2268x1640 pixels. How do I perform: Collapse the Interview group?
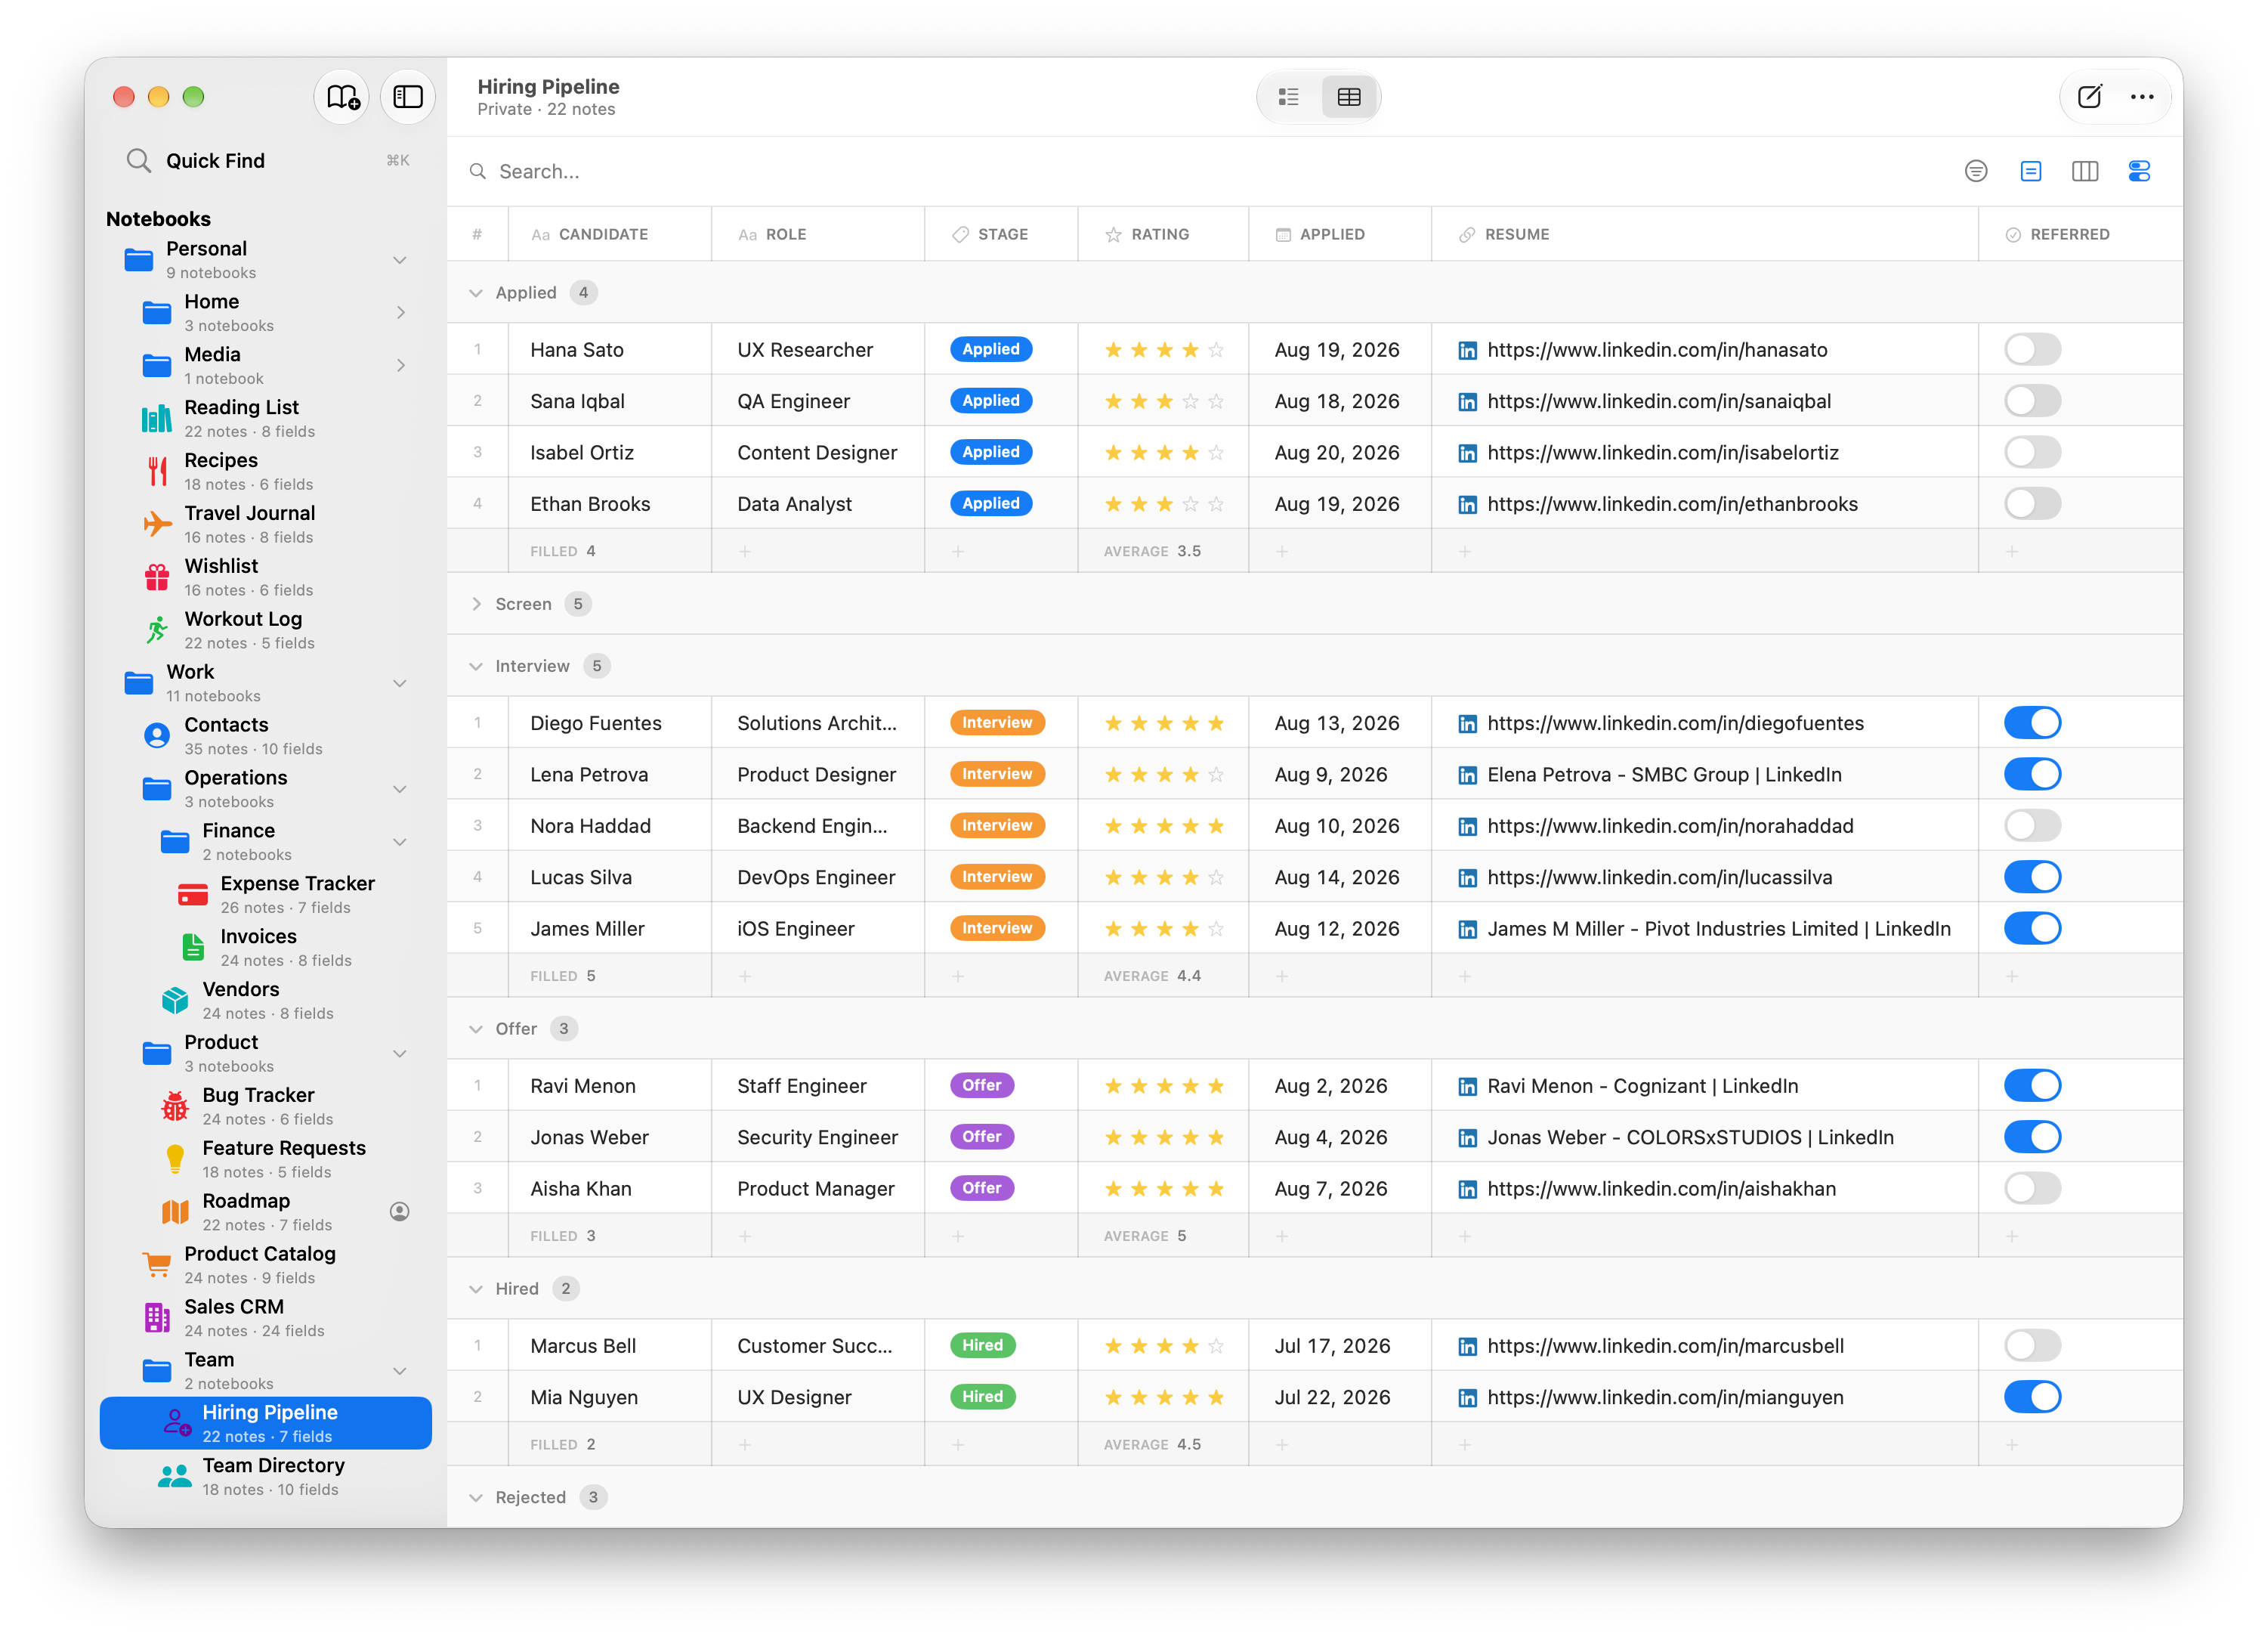point(475,667)
